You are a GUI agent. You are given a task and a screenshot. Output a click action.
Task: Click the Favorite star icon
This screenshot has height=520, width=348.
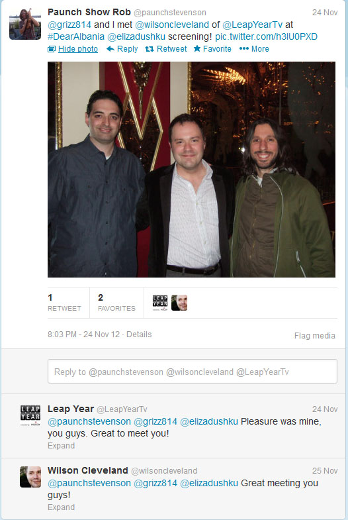coord(197,49)
